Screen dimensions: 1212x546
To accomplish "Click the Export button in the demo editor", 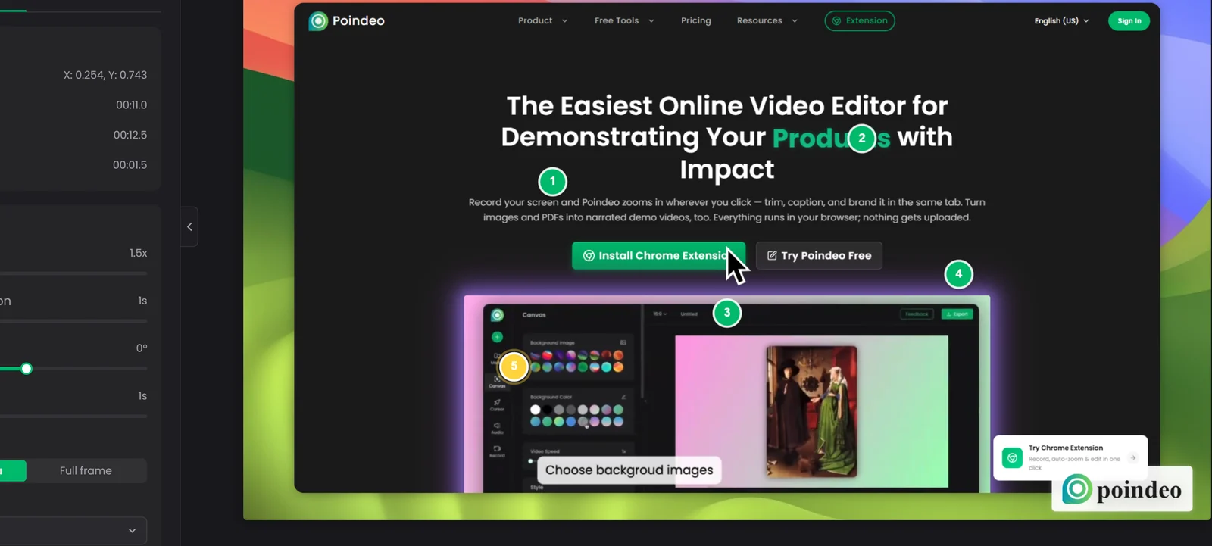I will tap(957, 314).
